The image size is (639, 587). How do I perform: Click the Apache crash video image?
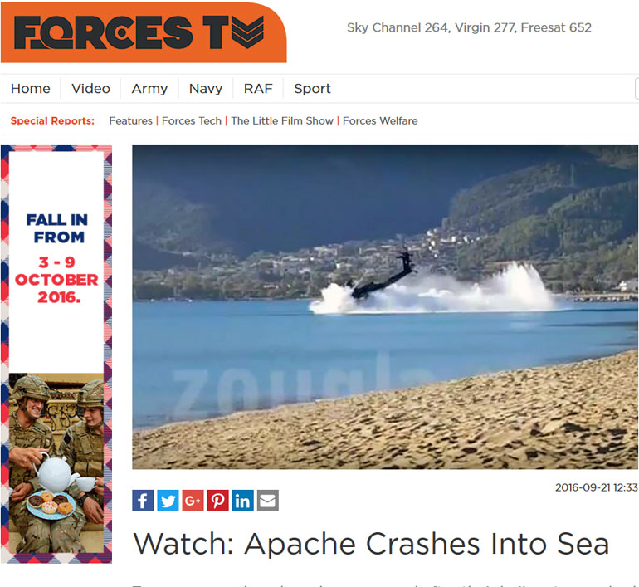click(385, 307)
